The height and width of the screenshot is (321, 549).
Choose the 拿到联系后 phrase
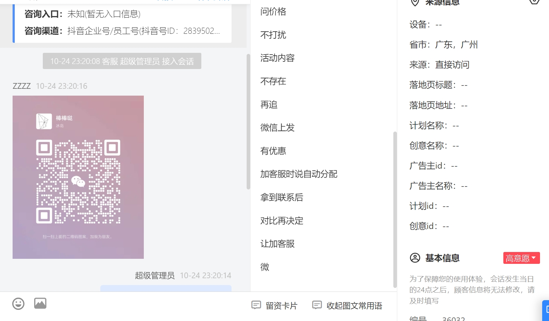282,197
